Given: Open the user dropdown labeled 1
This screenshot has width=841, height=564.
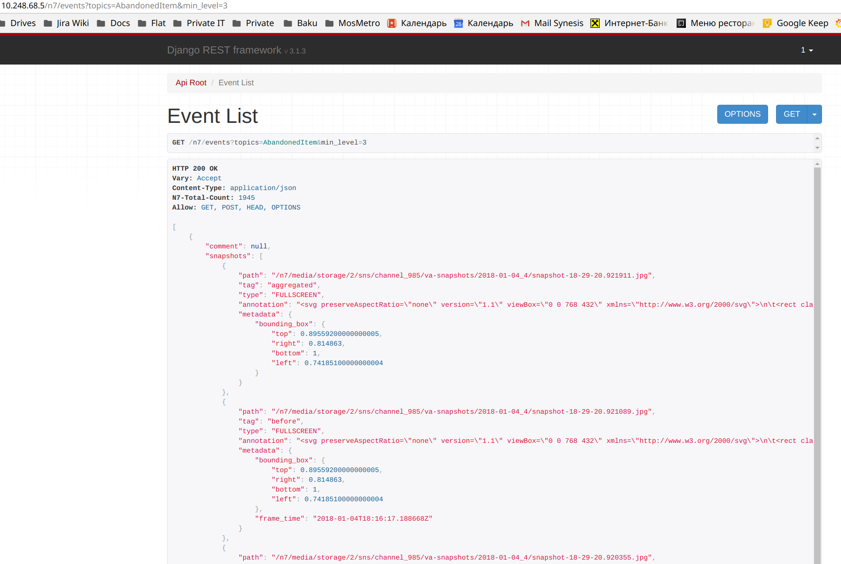Looking at the screenshot, I should (x=807, y=50).
